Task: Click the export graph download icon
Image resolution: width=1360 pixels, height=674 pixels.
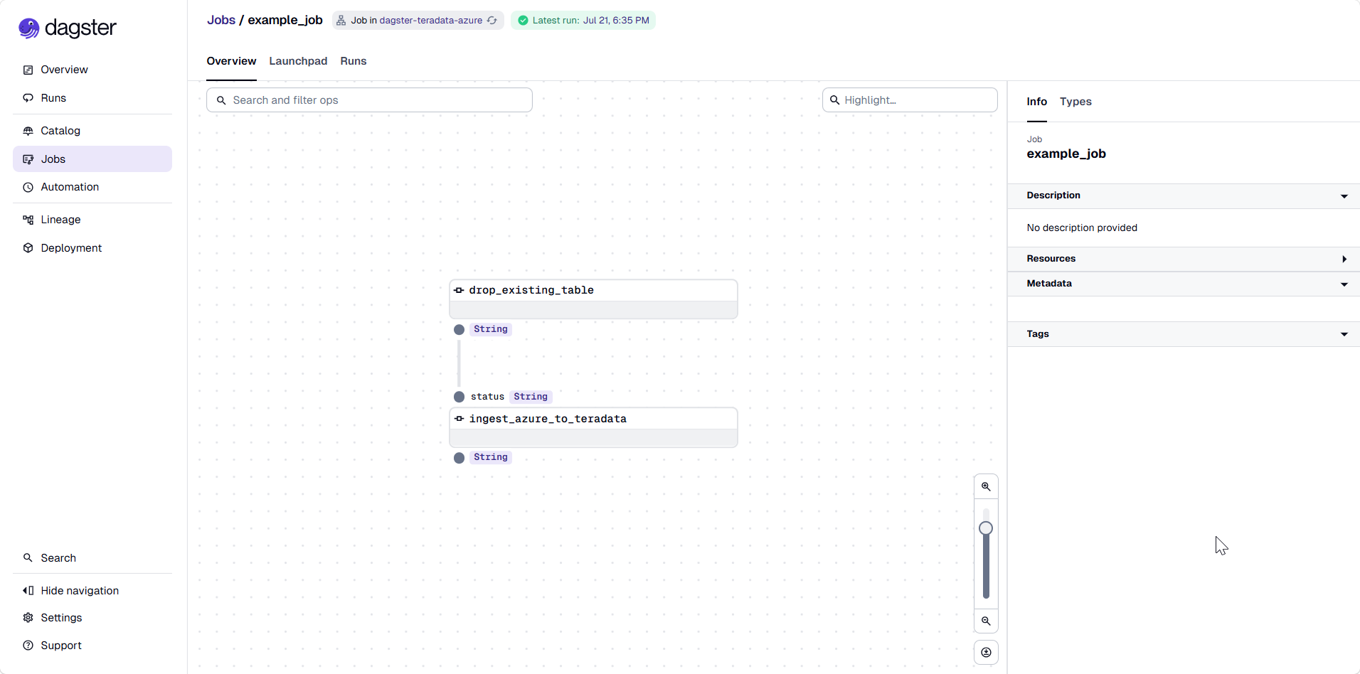Action: click(986, 652)
